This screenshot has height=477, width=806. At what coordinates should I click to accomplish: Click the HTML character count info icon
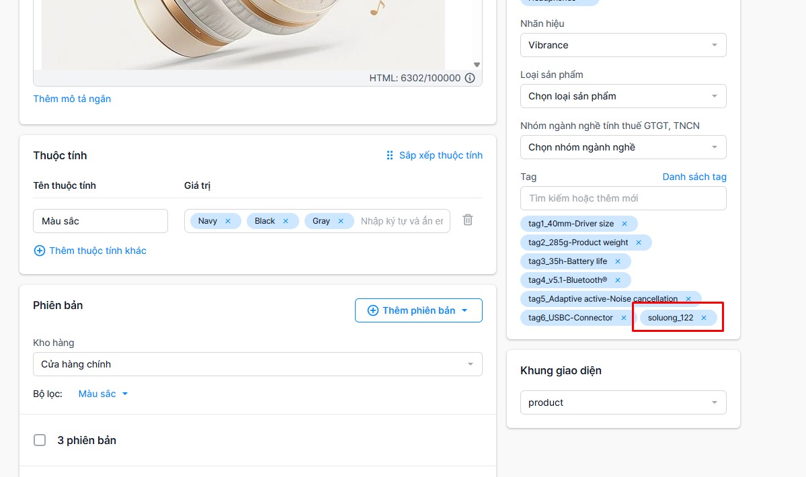(x=470, y=78)
